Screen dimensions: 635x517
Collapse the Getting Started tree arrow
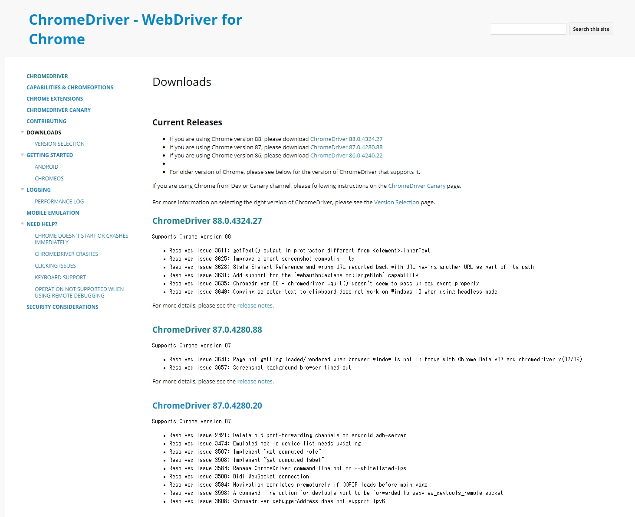pos(22,154)
